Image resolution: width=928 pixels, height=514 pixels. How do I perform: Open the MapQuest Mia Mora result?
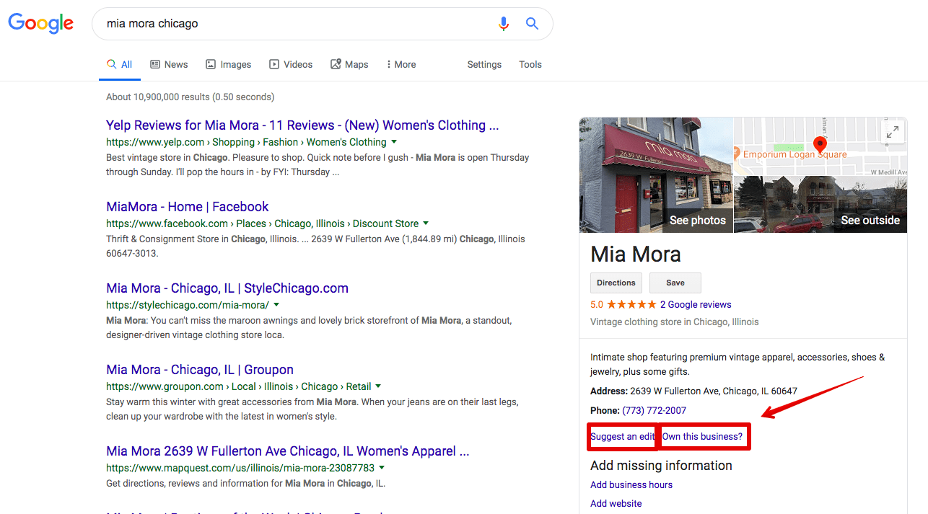(288, 451)
